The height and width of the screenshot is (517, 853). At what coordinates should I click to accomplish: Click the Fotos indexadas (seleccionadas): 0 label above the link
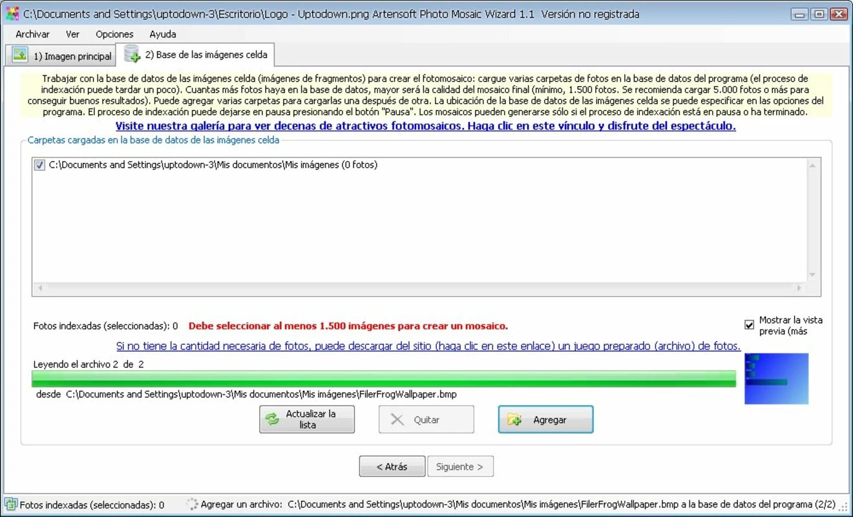(x=105, y=326)
